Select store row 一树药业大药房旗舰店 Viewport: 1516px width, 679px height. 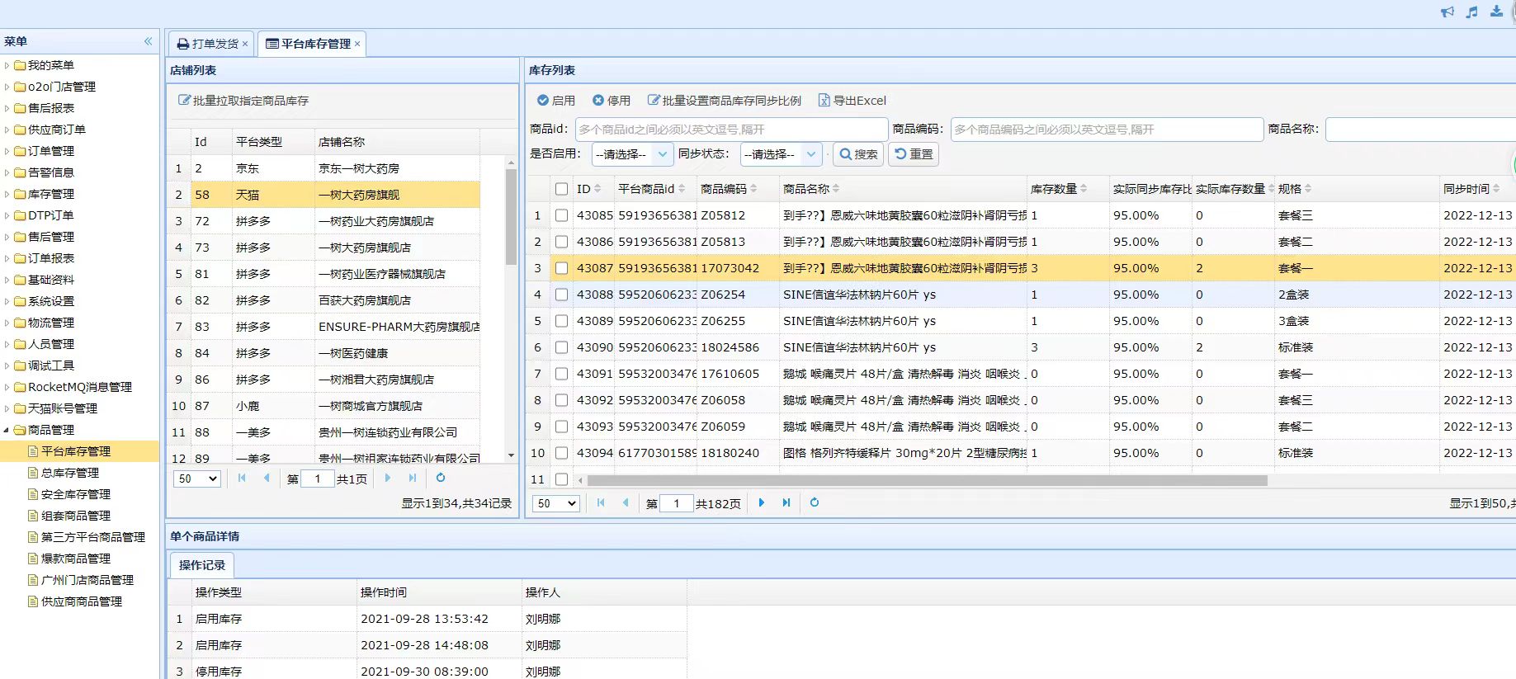pyautogui.click(x=324, y=221)
